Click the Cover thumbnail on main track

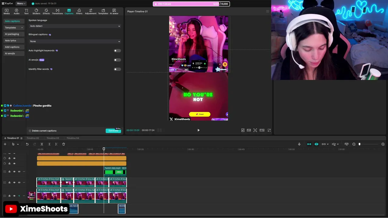[32, 196]
